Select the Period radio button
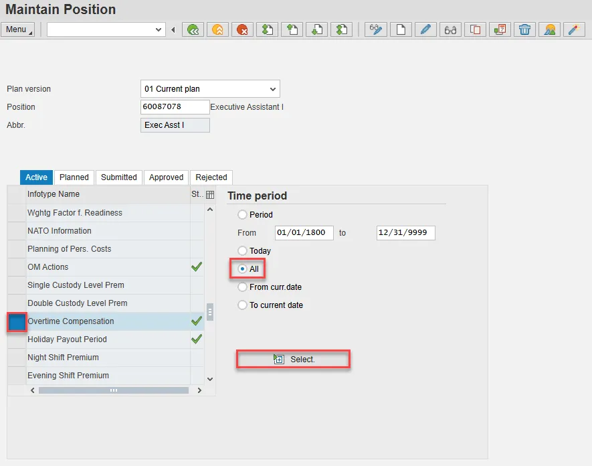The width and height of the screenshot is (592, 466). (x=243, y=215)
